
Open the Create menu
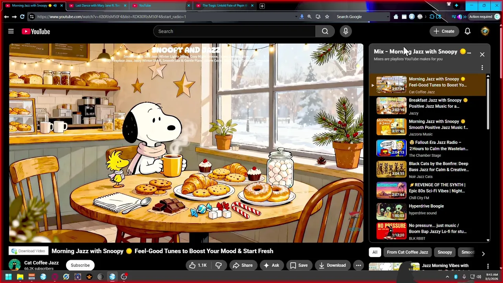(444, 31)
